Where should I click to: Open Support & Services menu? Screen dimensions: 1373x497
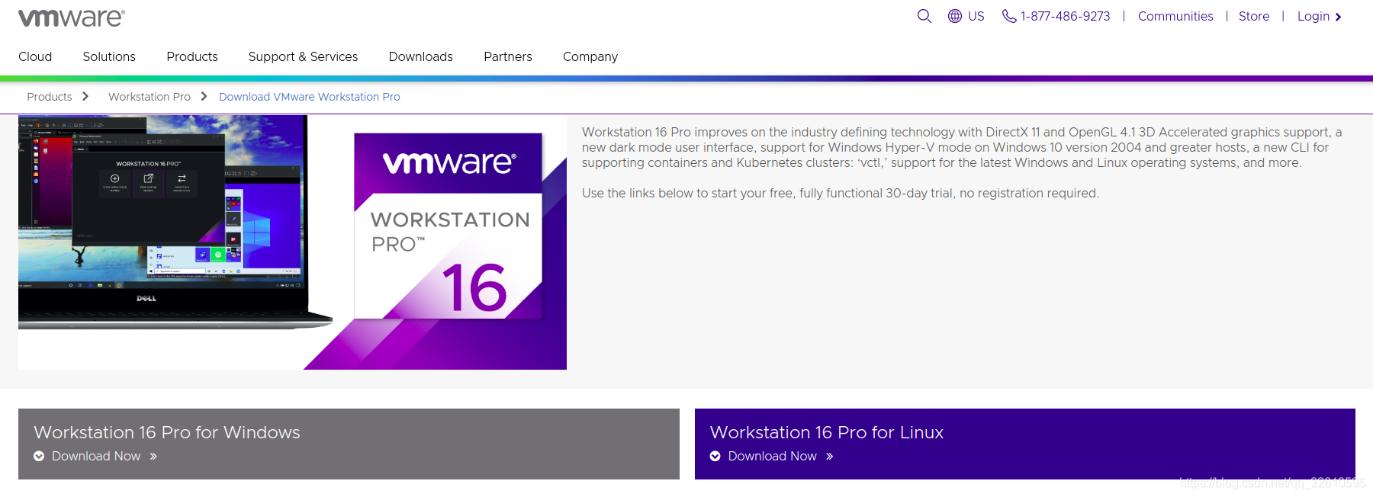click(303, 56)
